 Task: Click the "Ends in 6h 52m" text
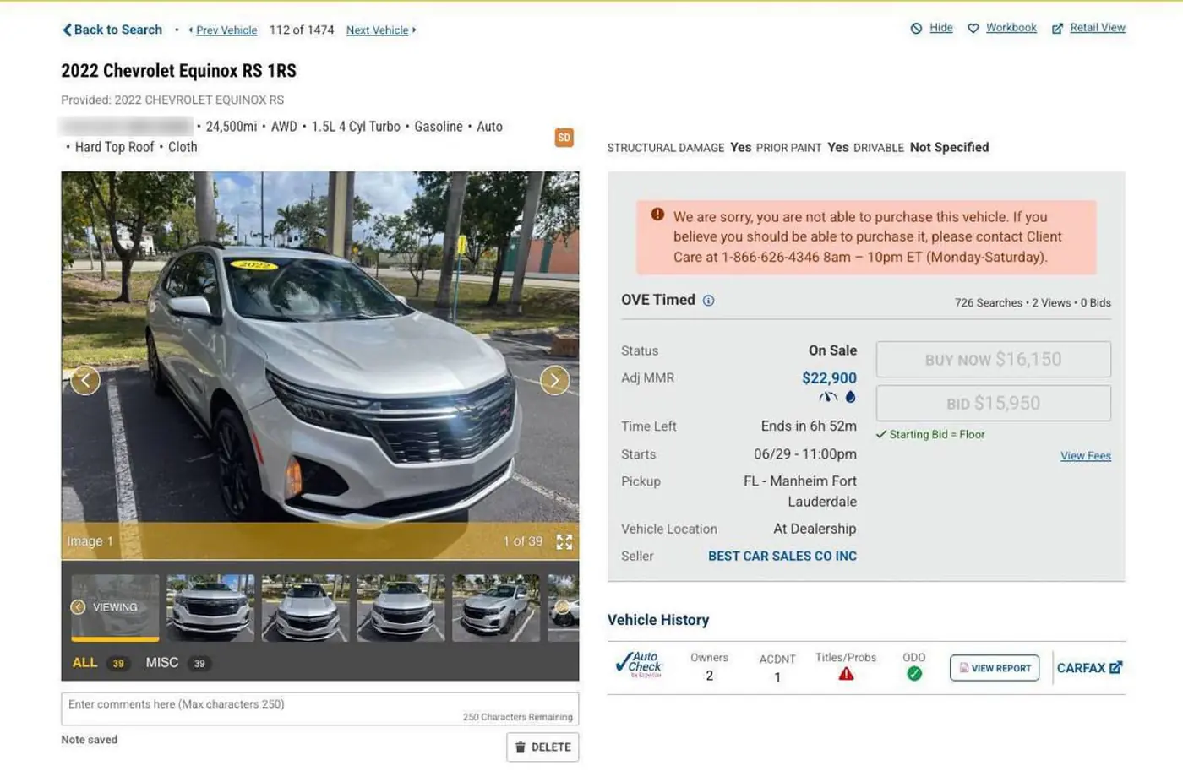click(809, 426)
